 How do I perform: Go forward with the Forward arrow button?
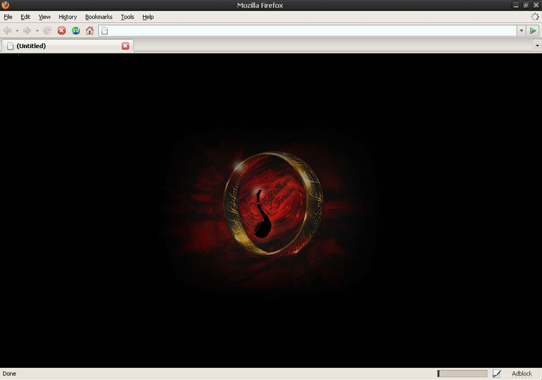[27, 30]
